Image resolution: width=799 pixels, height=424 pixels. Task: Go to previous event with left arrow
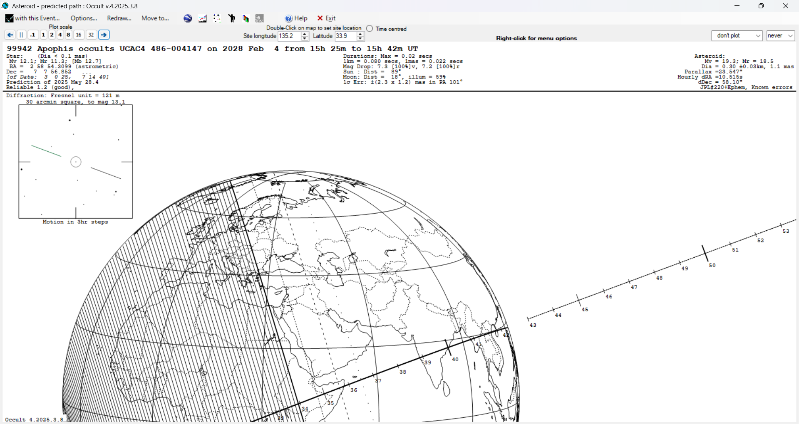point(10,35)
